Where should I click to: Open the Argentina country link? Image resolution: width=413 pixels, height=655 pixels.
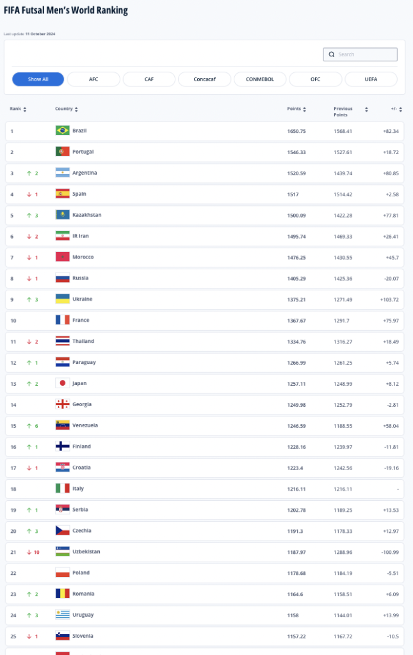click(x=85, y=173)
